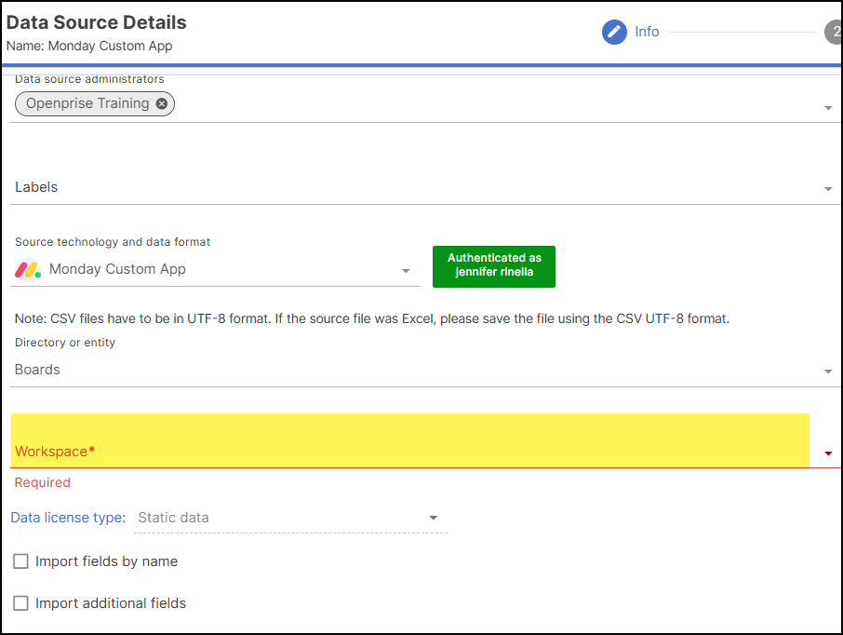Enable Import fields by name checkbox
Screen dimensions: 843x635
20,561
